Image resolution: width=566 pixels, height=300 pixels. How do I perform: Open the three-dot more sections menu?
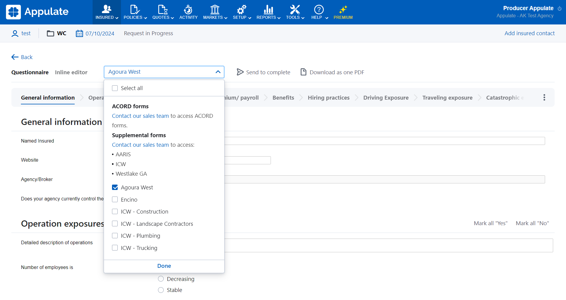(x=544, y=98)
